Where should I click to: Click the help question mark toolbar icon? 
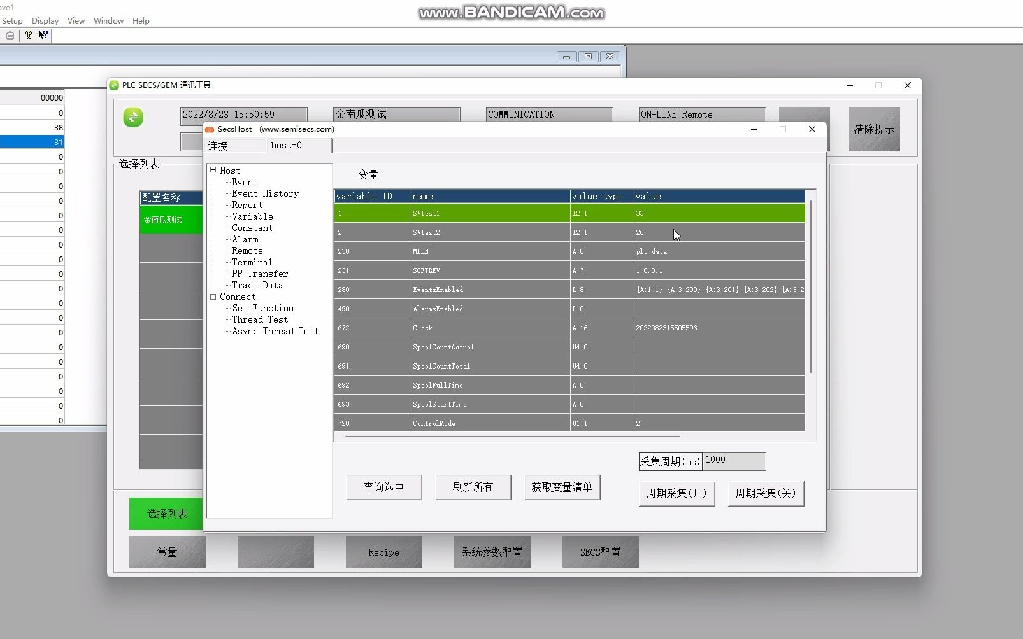(28, 36)
